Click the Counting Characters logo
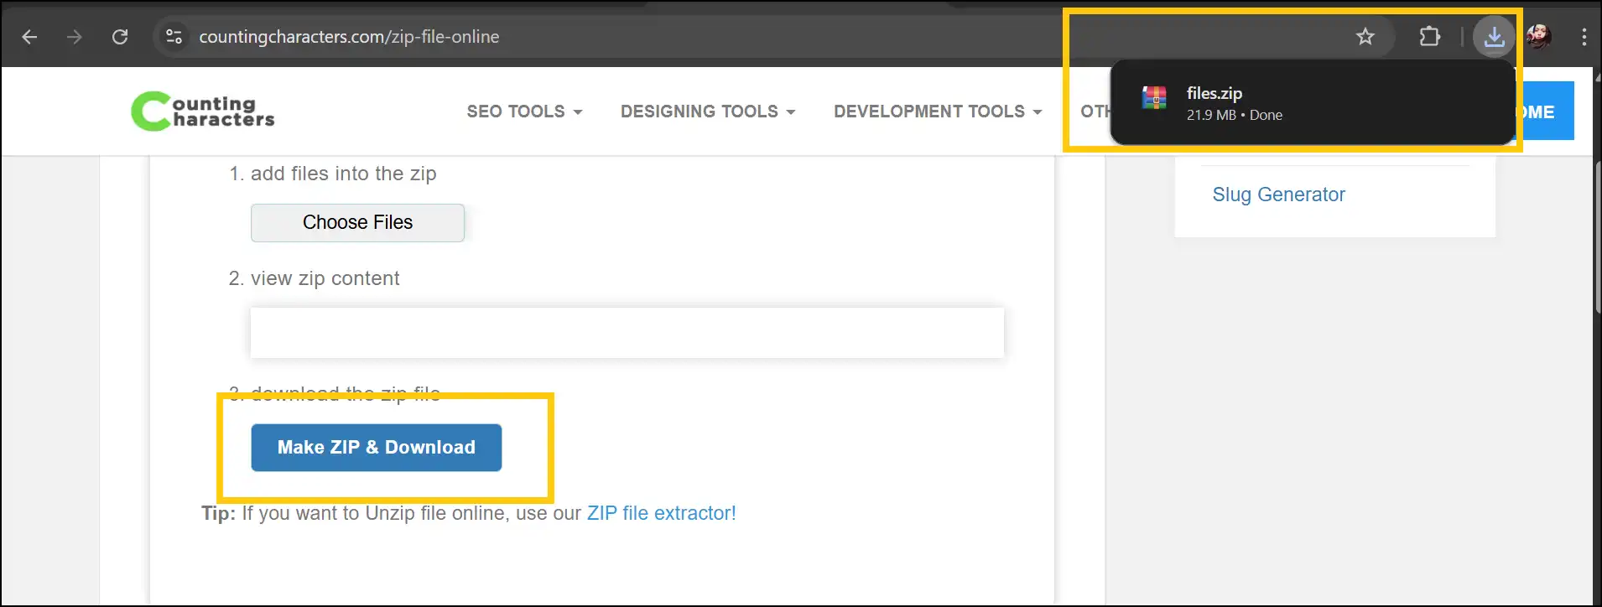Image resolution: width=1602 pixels, height=607 pixels. 203,112
